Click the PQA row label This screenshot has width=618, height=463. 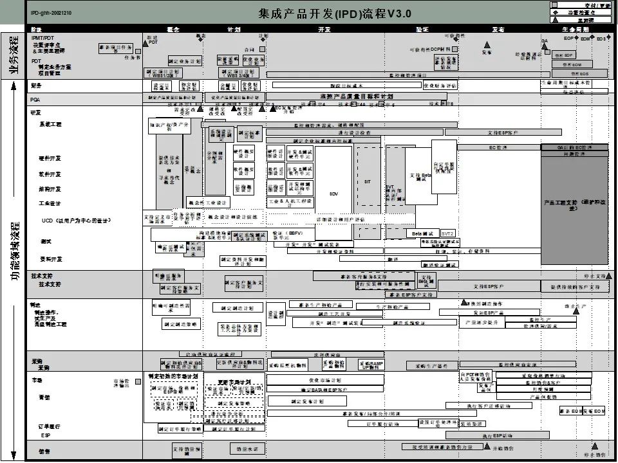tap(35, 100)
